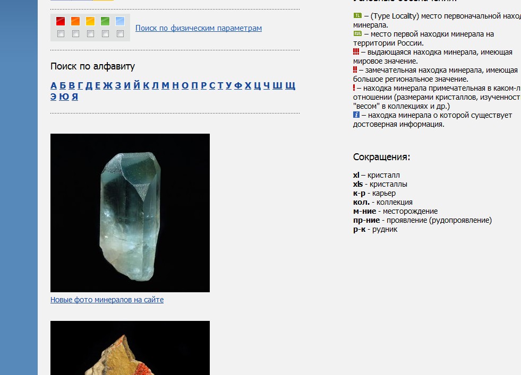
Task: Tick the checkbox under the light blue swatch
Action: click(120, 34)
